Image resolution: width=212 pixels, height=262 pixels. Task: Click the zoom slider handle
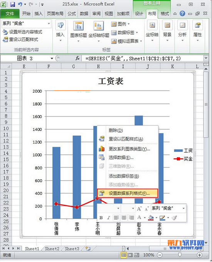(180, 255)
